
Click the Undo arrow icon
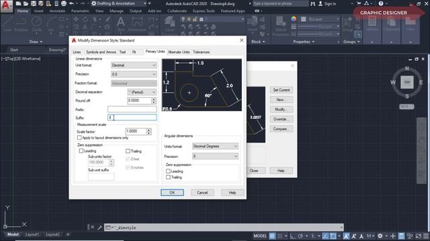coord(72,3)
